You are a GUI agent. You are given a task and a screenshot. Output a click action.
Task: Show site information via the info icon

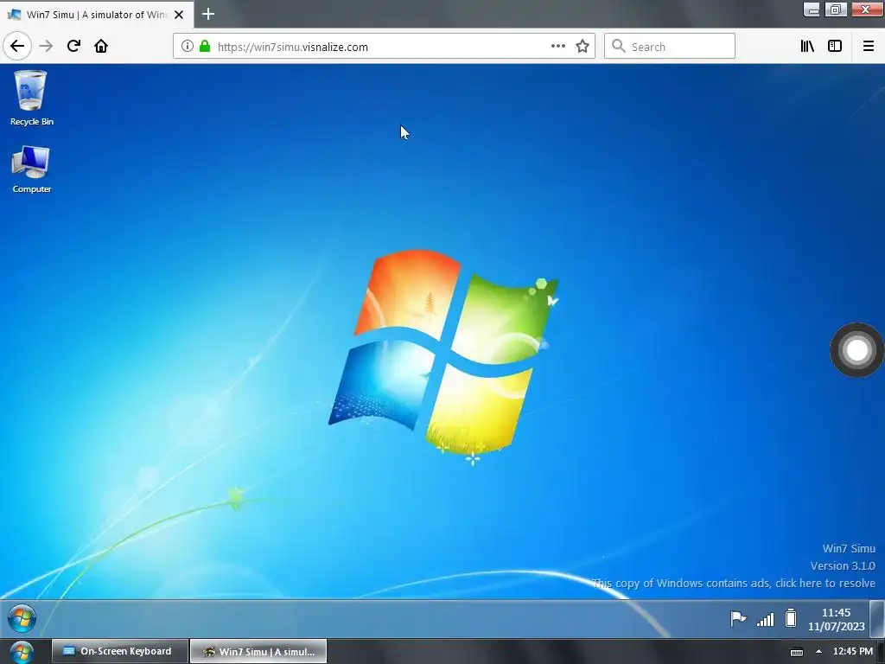pos(188,47)
